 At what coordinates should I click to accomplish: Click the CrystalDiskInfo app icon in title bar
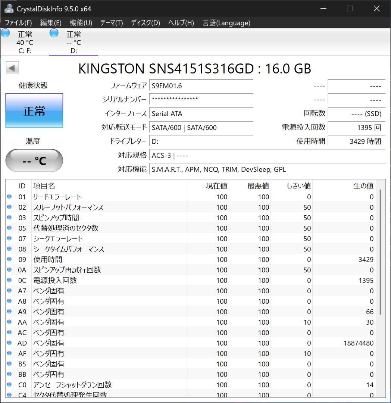point(9,9)
